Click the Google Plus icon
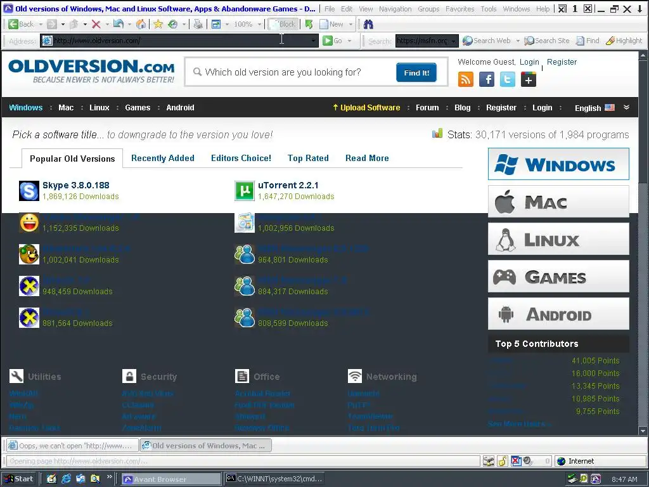Image resolution: width=649 pixels, height=487 pixels. coord(529,79)
